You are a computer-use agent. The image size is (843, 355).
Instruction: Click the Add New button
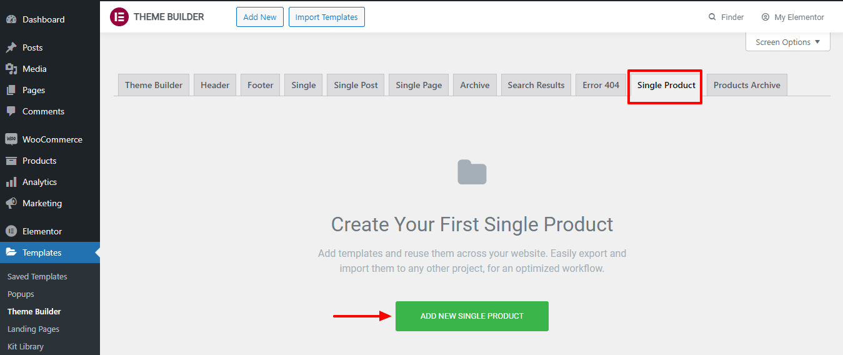260,17
